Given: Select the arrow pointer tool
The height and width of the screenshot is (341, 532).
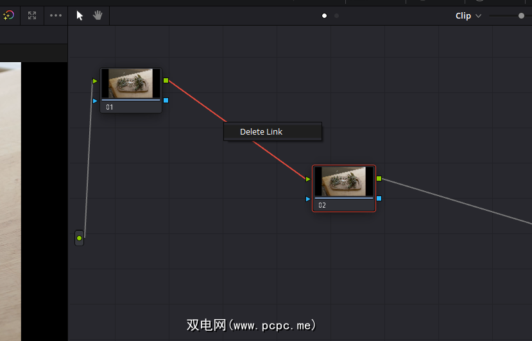Looking at the screenshot, I should [x=80, y=15].
